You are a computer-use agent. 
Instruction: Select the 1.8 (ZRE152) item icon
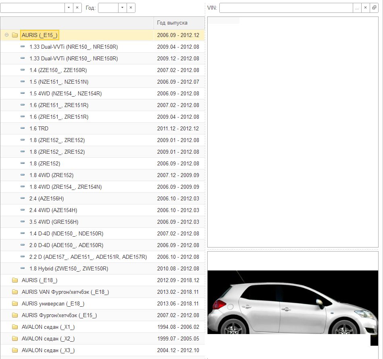click(23, 163)
